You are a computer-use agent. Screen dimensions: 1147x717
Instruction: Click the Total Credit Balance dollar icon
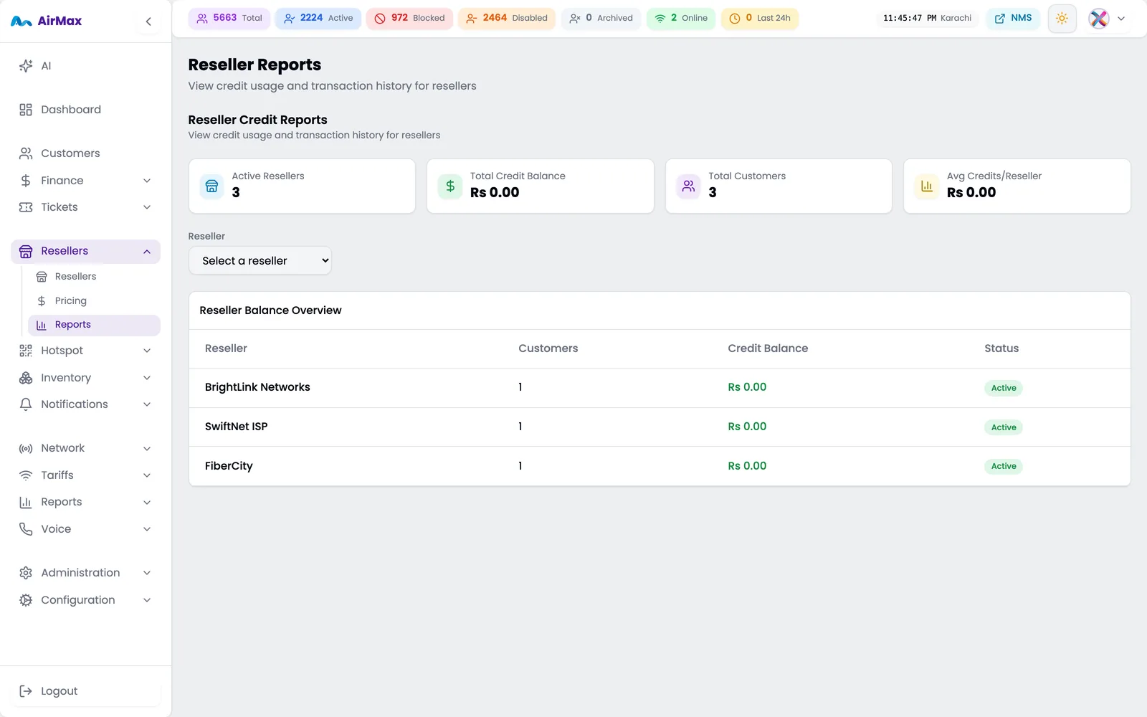click(x=450, y=186)
